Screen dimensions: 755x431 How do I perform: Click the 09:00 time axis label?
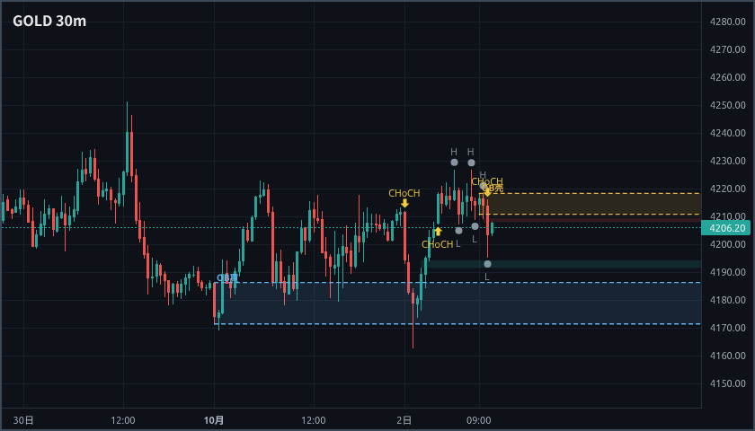479,420
